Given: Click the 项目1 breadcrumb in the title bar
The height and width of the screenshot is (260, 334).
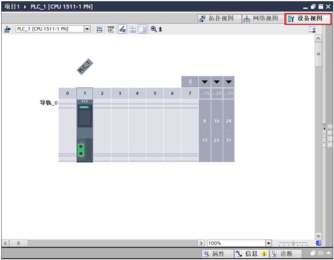Looking at the screenshot, I should (12, 7).
